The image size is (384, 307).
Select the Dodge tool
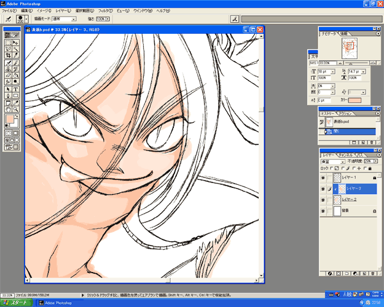[x=15, y=81]
